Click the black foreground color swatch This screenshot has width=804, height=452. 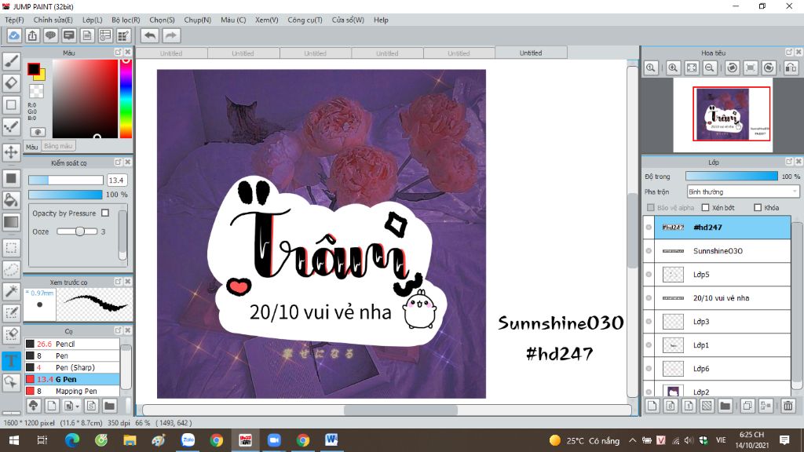[33, 69]
